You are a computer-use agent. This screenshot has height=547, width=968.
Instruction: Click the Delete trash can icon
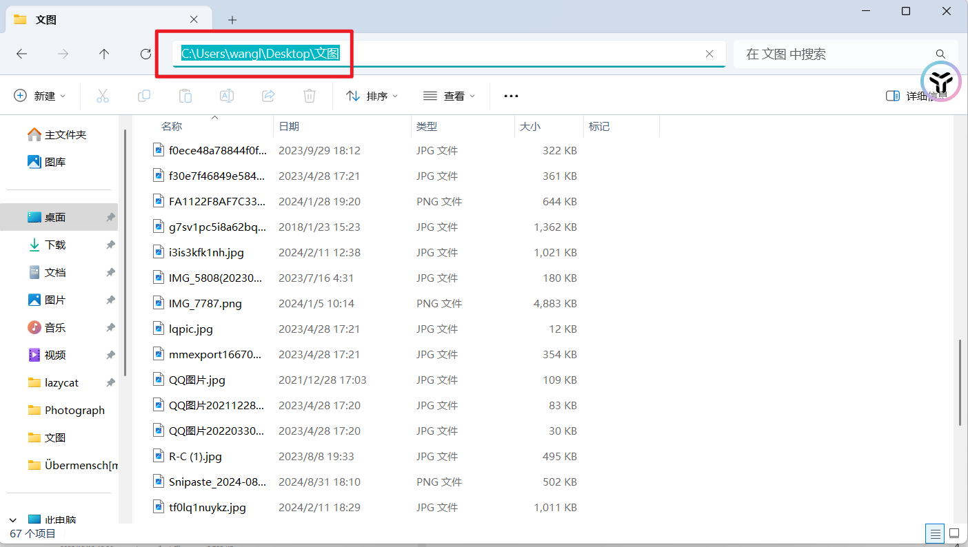pos(310,96)
